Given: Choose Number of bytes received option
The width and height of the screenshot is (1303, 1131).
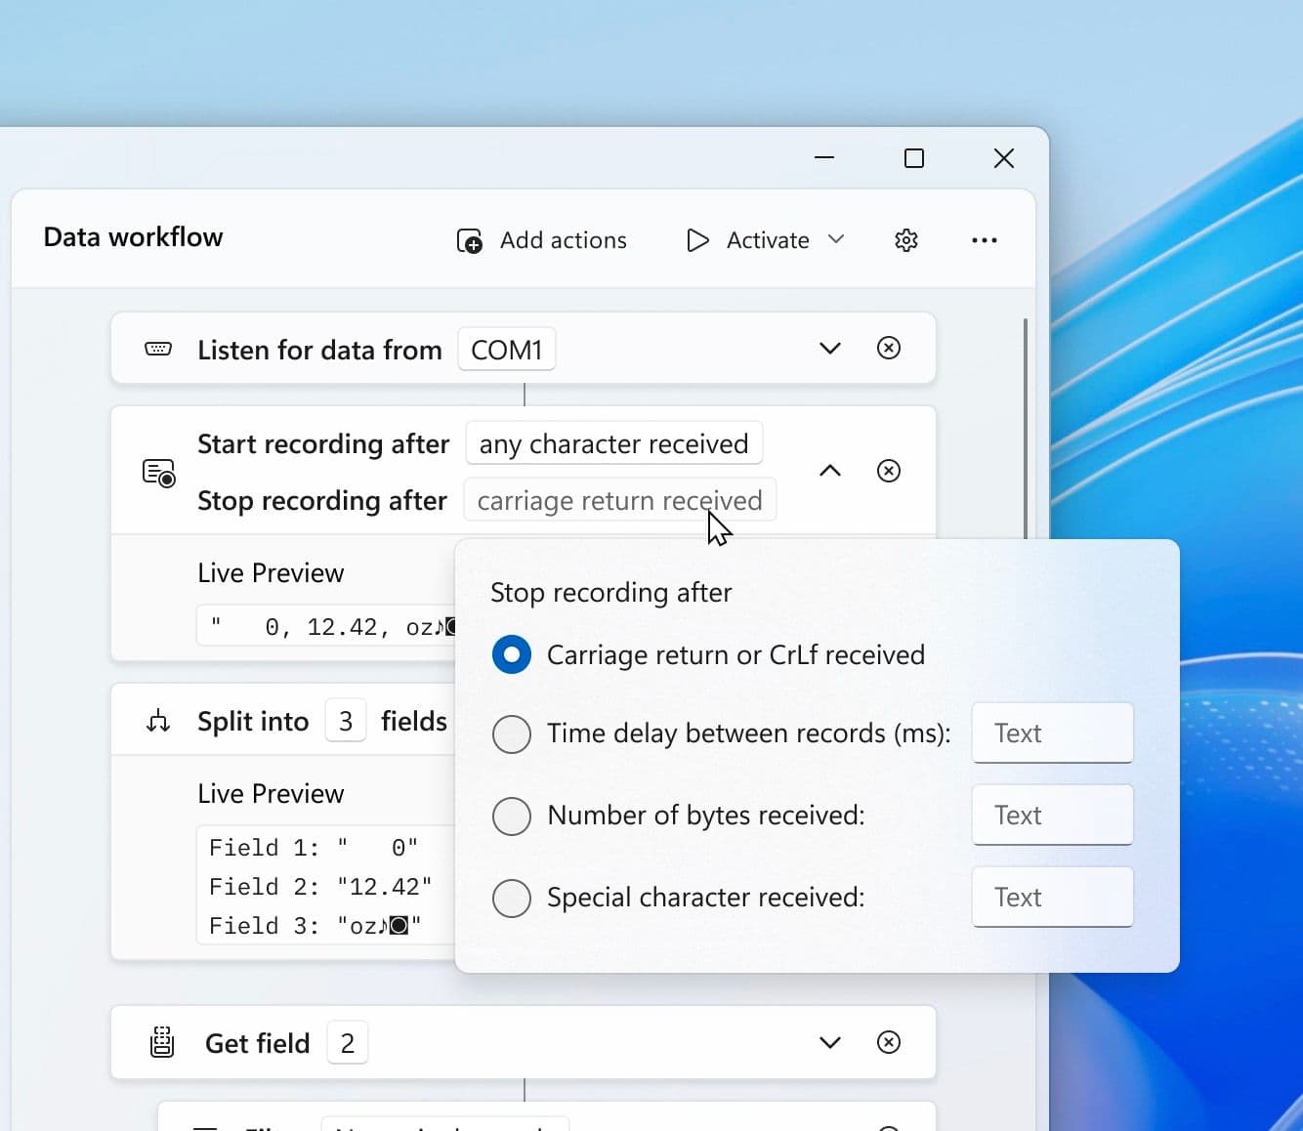Looking at the screenshot, I should [512, 816].
